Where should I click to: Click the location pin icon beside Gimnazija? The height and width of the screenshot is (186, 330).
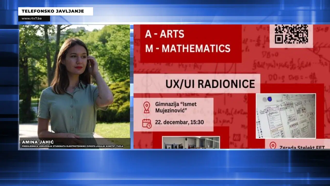[x=147, y=107]
